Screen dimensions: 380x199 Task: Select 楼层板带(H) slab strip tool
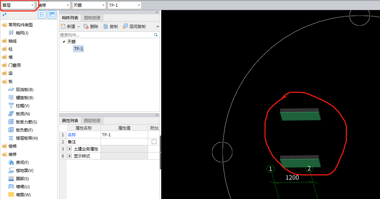[23, 138]
